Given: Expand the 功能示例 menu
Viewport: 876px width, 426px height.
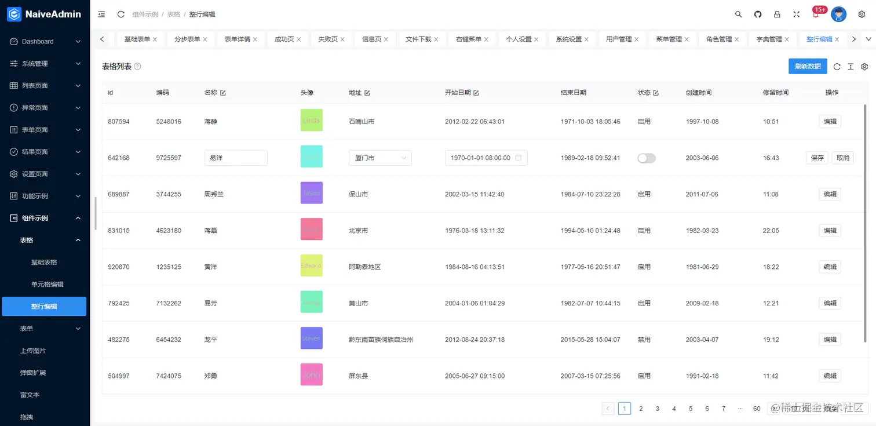Looking at the screenshot, I should pyautogui.click(x=45, y=196).
